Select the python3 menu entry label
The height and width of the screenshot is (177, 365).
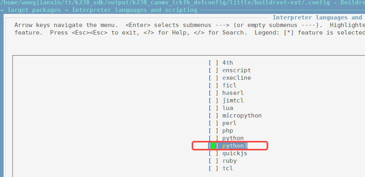click(235, 146)
